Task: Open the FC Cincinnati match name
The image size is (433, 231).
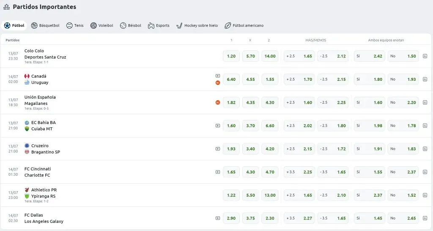Action: pyautogui.click(x=38, y=169)
